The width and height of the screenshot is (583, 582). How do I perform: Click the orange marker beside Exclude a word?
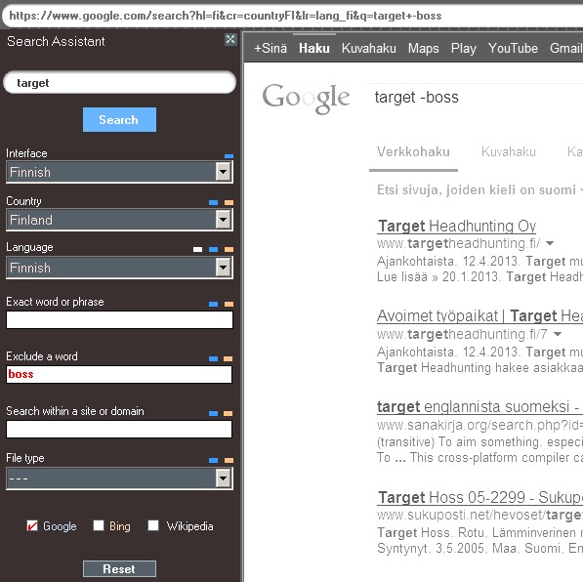228,359
